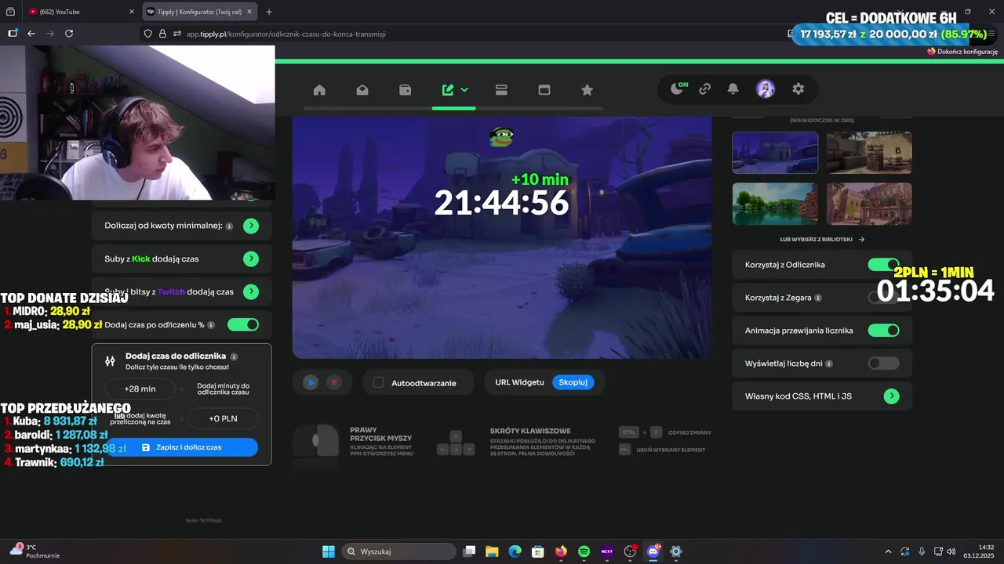Stop the timer preview with red stop button
1004x564 pixels.
[x=333, y=382]
